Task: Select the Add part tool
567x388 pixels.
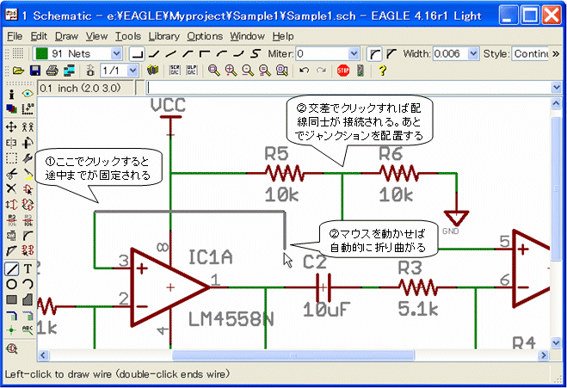Action: pos(28,188)
